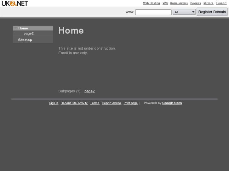Click text 'Email in use only.'
The height and width of the screenshot is (171, 229).
pos(73,53)
